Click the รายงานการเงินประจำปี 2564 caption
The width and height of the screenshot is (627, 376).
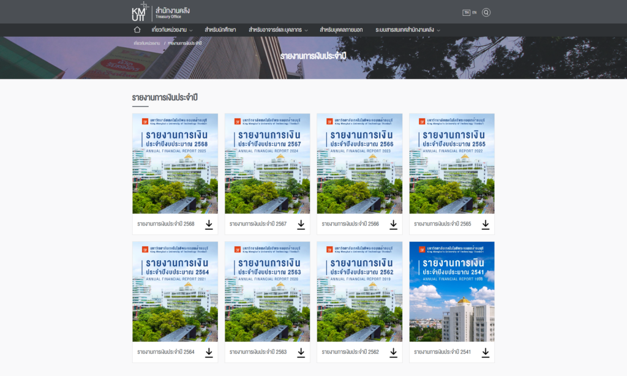click(x=165, y=352)
